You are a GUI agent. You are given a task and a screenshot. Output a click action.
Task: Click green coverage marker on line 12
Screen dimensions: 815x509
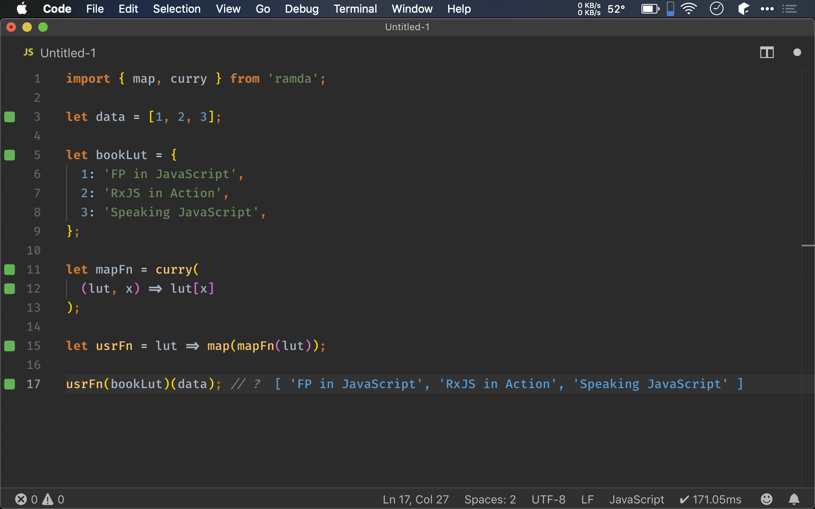coord(10,289)
